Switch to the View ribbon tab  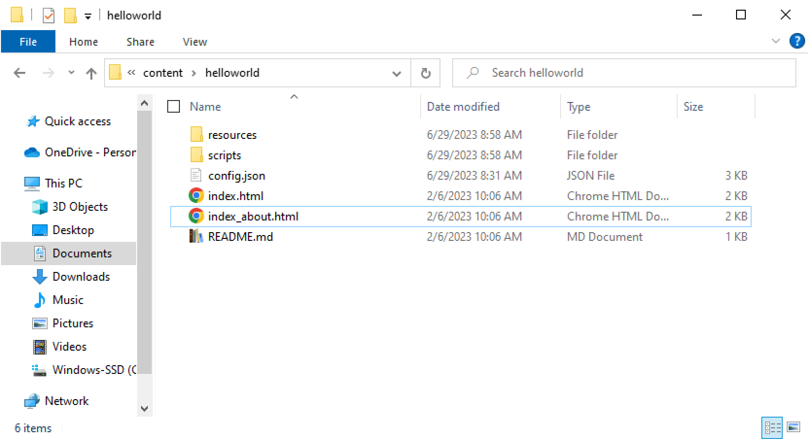[x=194, y=42]
